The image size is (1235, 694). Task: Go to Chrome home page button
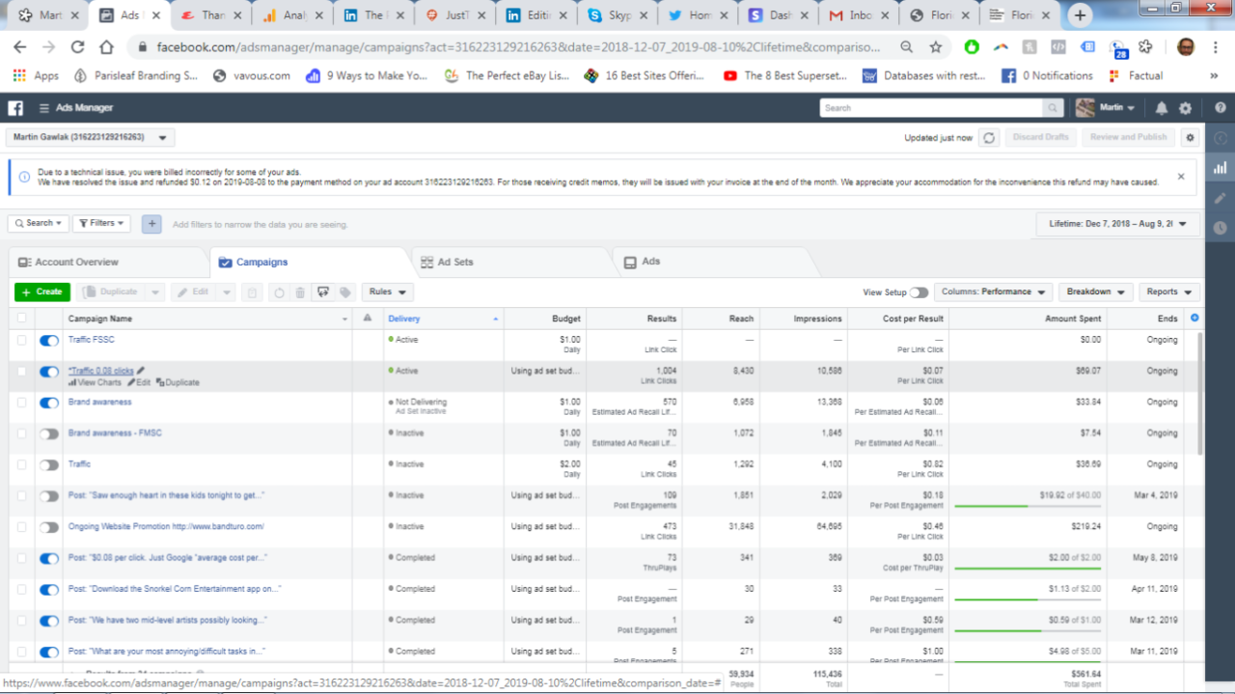pos(107,46)
